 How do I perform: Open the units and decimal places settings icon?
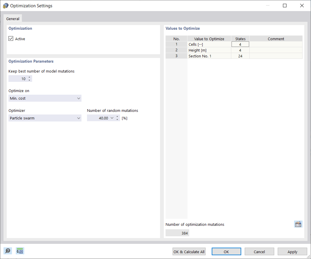(20, 251)
